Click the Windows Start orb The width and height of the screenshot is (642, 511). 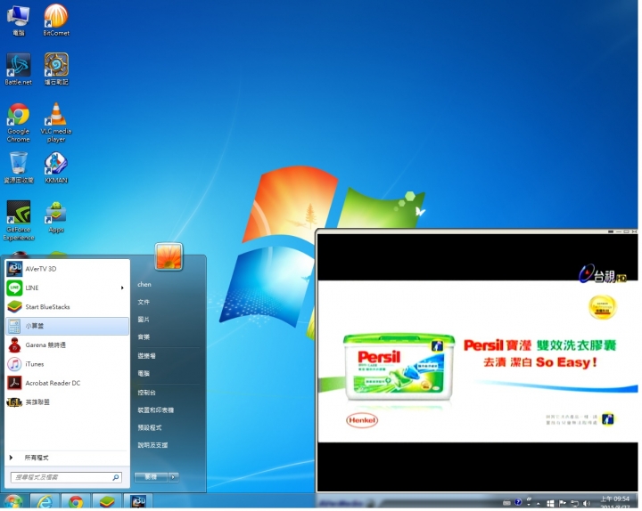13,502
